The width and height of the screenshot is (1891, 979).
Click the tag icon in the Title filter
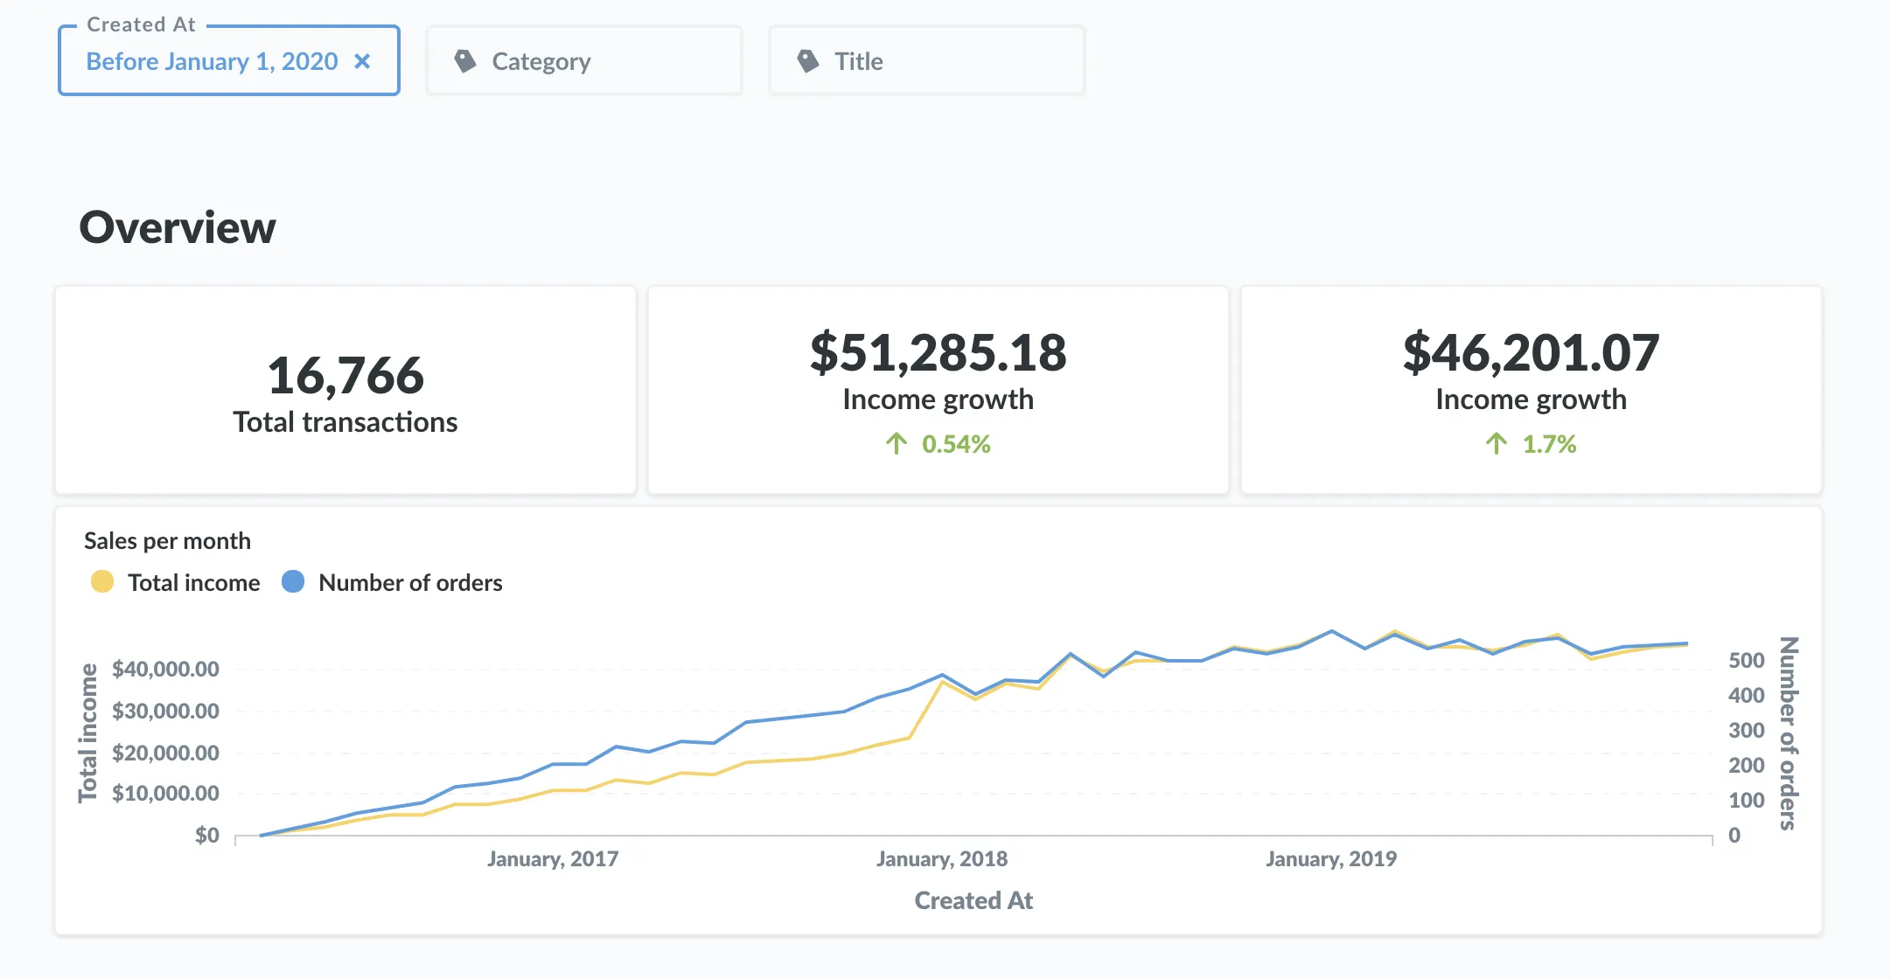click(806, 60)
